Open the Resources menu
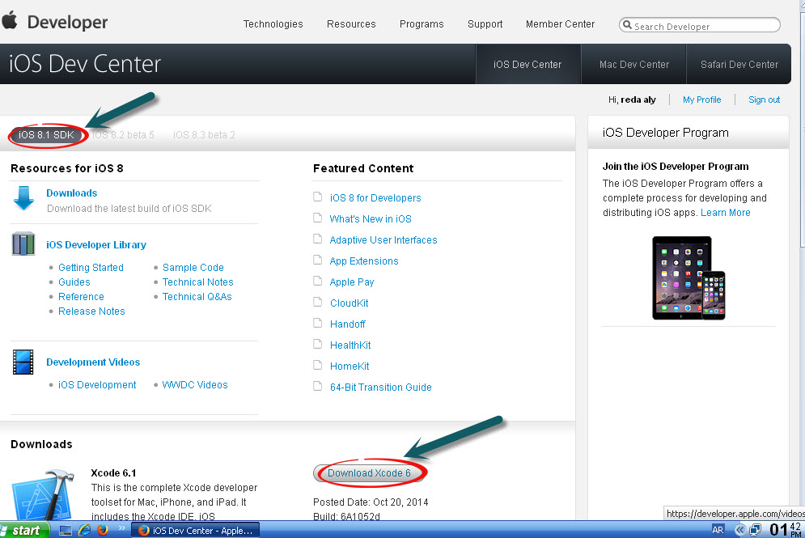This screenshot has width=805, height=538. (351, 24)
